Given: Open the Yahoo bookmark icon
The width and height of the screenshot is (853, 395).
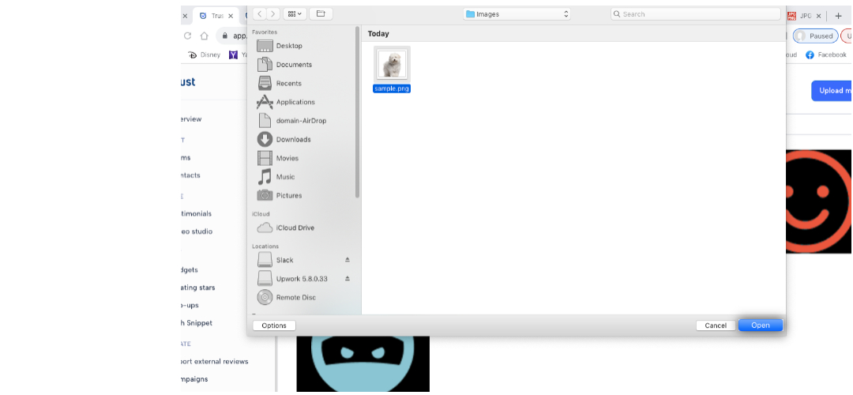Looking at the screenshot, I should click(233, 55).
